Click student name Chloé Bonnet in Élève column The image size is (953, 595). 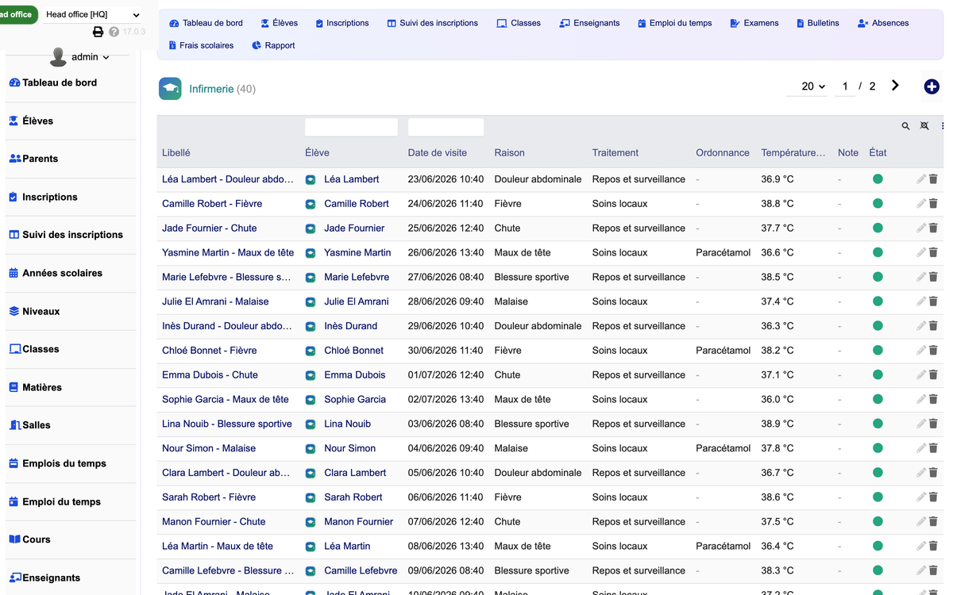(x=353, y=350)
